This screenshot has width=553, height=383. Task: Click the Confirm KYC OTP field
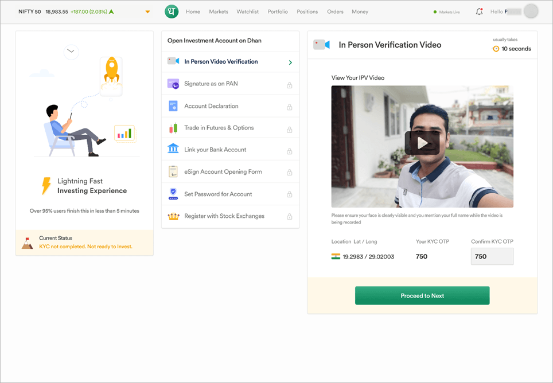tap(492, 256)
